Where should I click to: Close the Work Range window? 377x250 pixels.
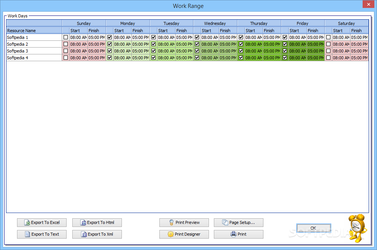(x=369, y=4)
